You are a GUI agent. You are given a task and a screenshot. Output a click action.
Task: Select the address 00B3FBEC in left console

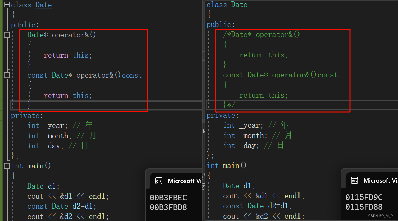(x=168, y=197)
